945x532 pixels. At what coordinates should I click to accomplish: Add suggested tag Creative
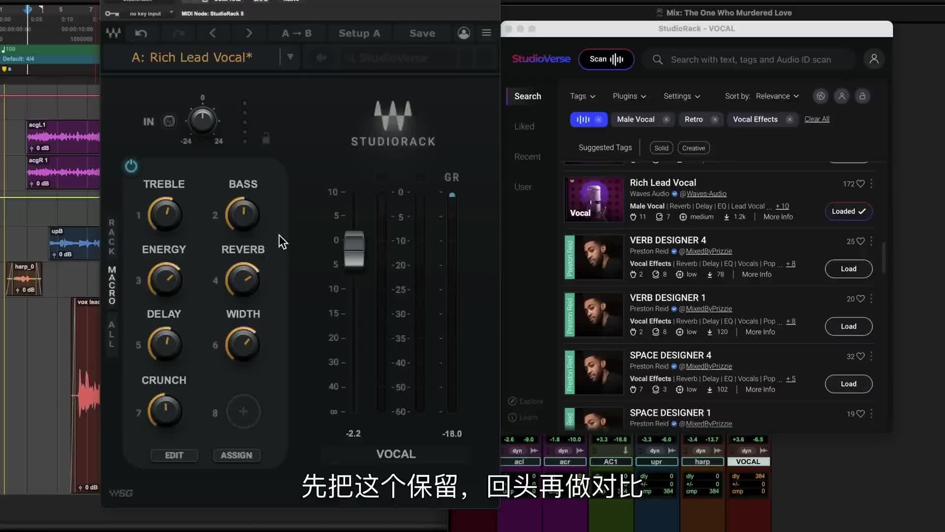pyautogui.click(x=693, y=148)
